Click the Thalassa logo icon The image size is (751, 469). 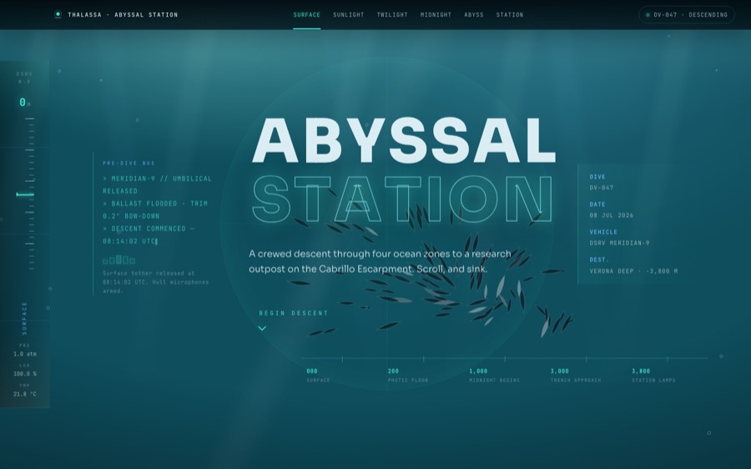click(x=58, y=14)
